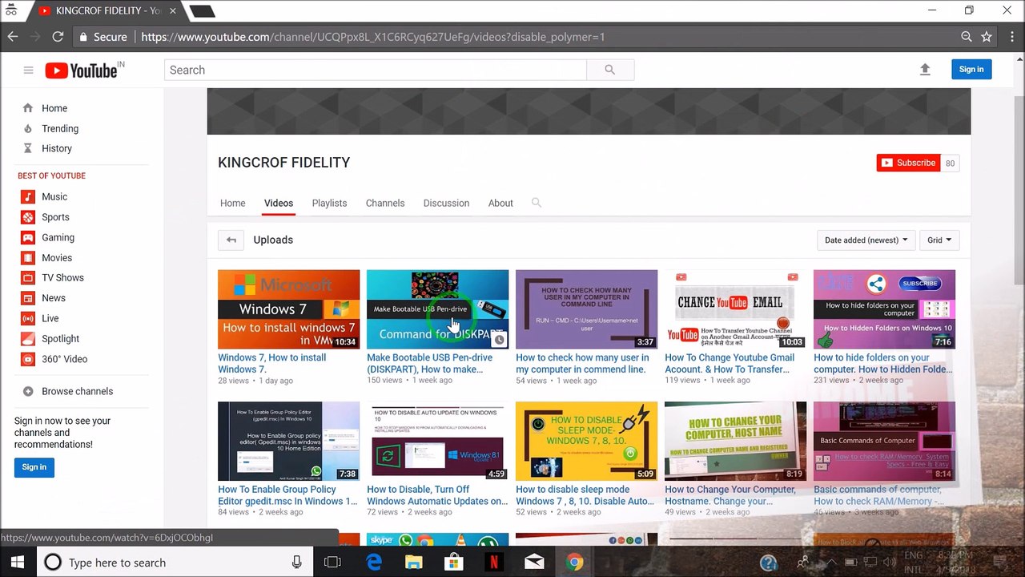
Task: Click the Change YouTube Email thumbnail
Action: [x=735, y=309]
